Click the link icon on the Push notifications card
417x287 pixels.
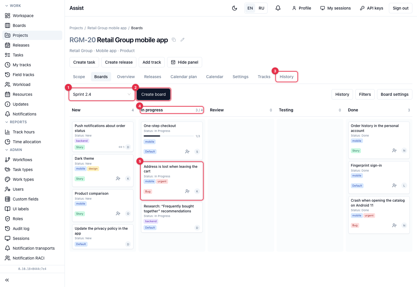click(120, 147)
